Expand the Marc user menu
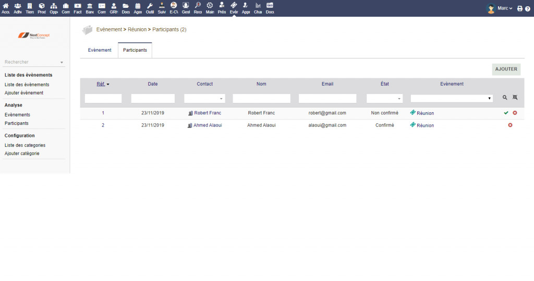The height and width of the screenshot is (281, 534). 500,8
